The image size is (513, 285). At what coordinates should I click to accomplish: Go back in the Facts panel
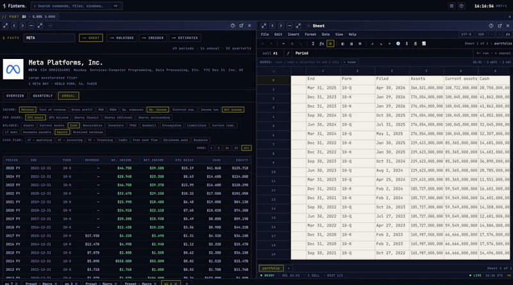pos(14,26)
